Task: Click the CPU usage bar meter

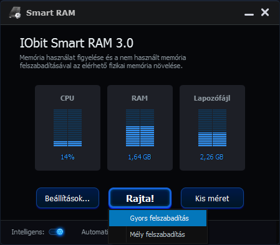Action: click(67, 127)
